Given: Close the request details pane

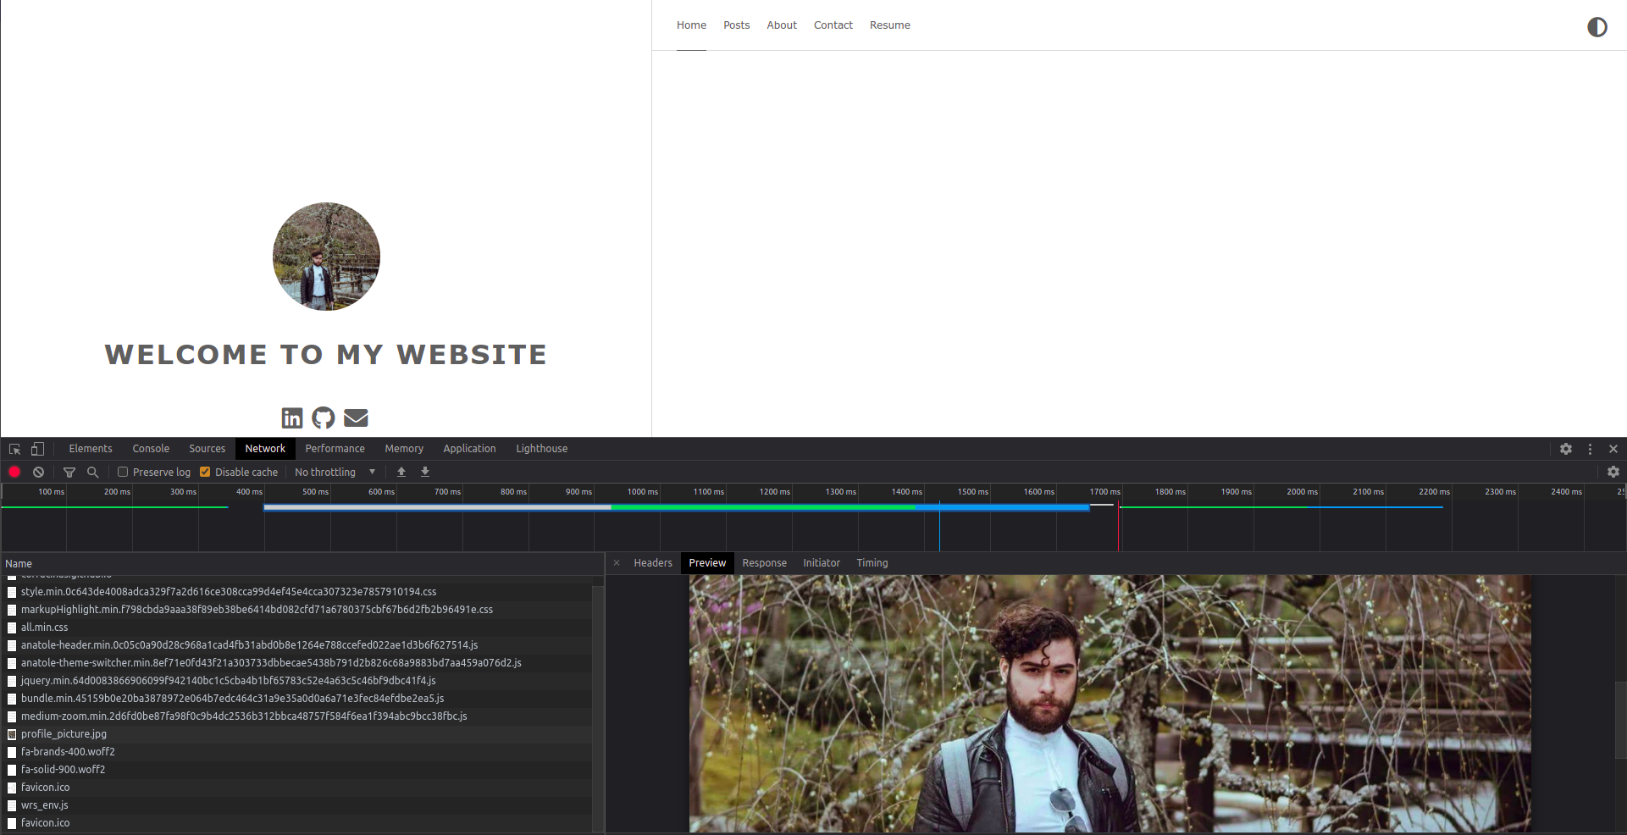Looking at the screenshot, I should pyautogui.click(x=617, y=563).
